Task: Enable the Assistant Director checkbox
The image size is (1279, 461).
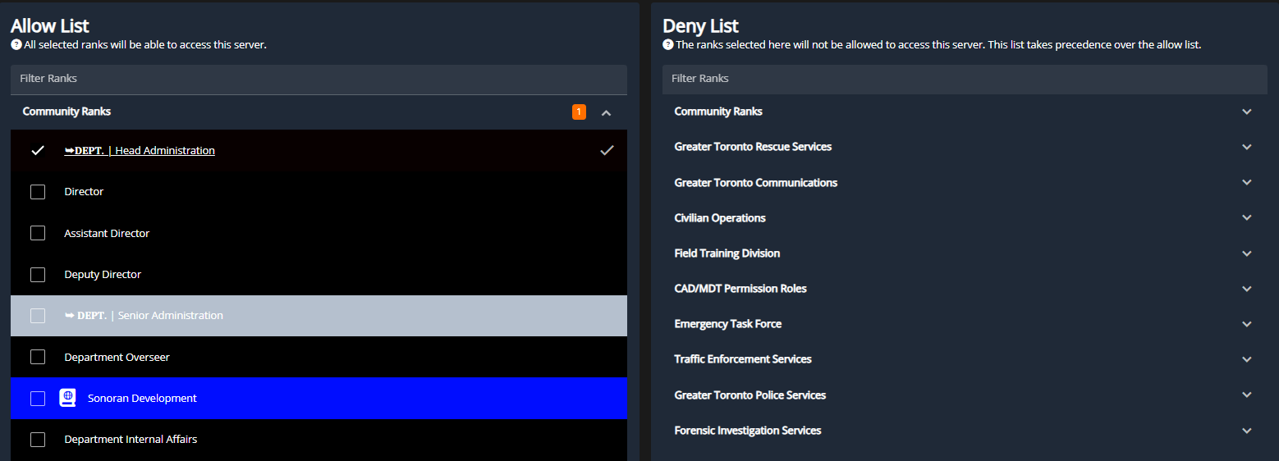Action: pyautogui.click(x=38, y=233)
